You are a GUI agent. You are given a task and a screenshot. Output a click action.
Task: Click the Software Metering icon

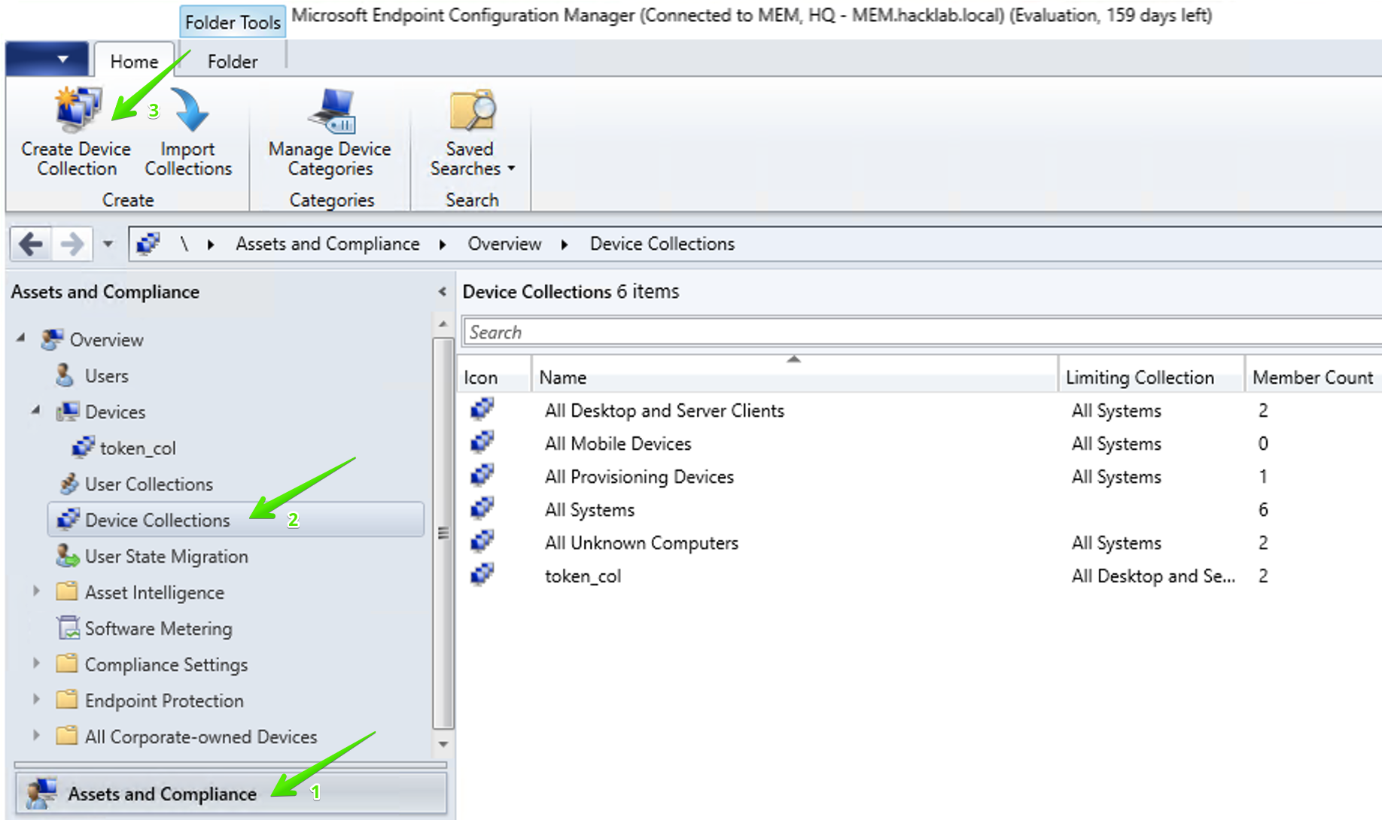tap(68, 628)
